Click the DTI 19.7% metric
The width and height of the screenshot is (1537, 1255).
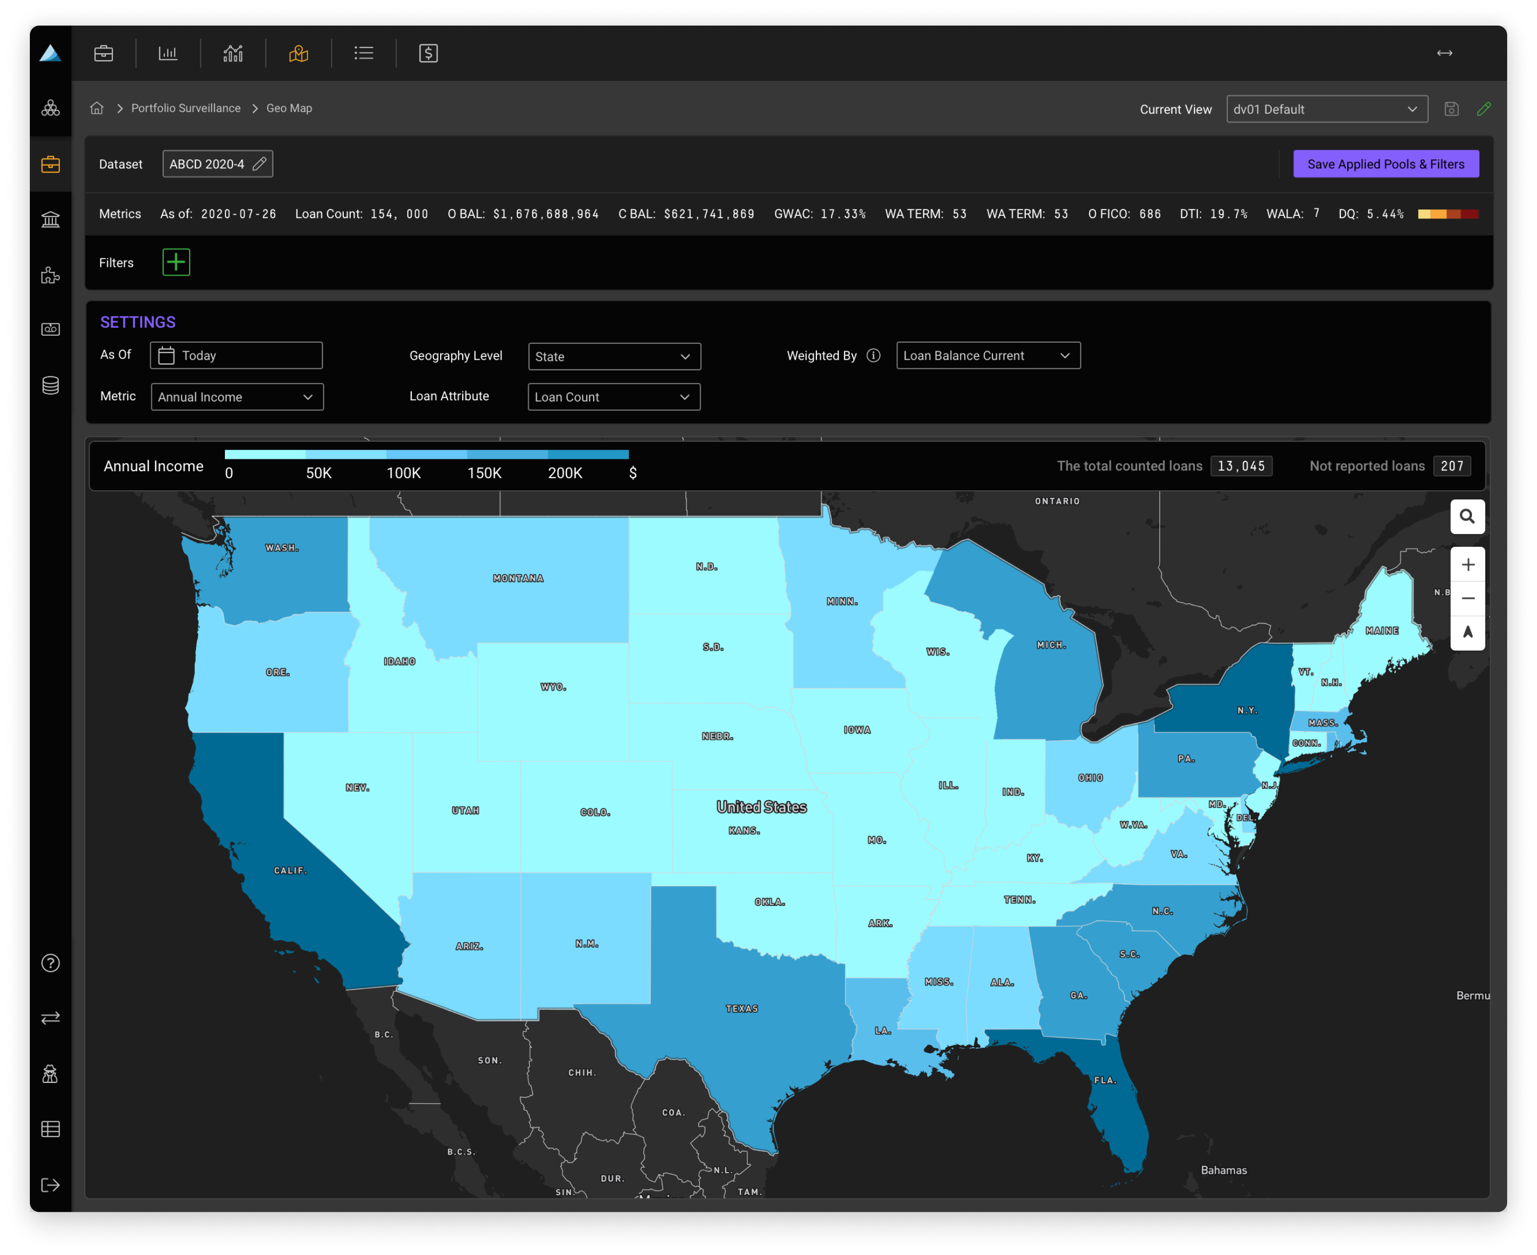[x=1213, y=214]
